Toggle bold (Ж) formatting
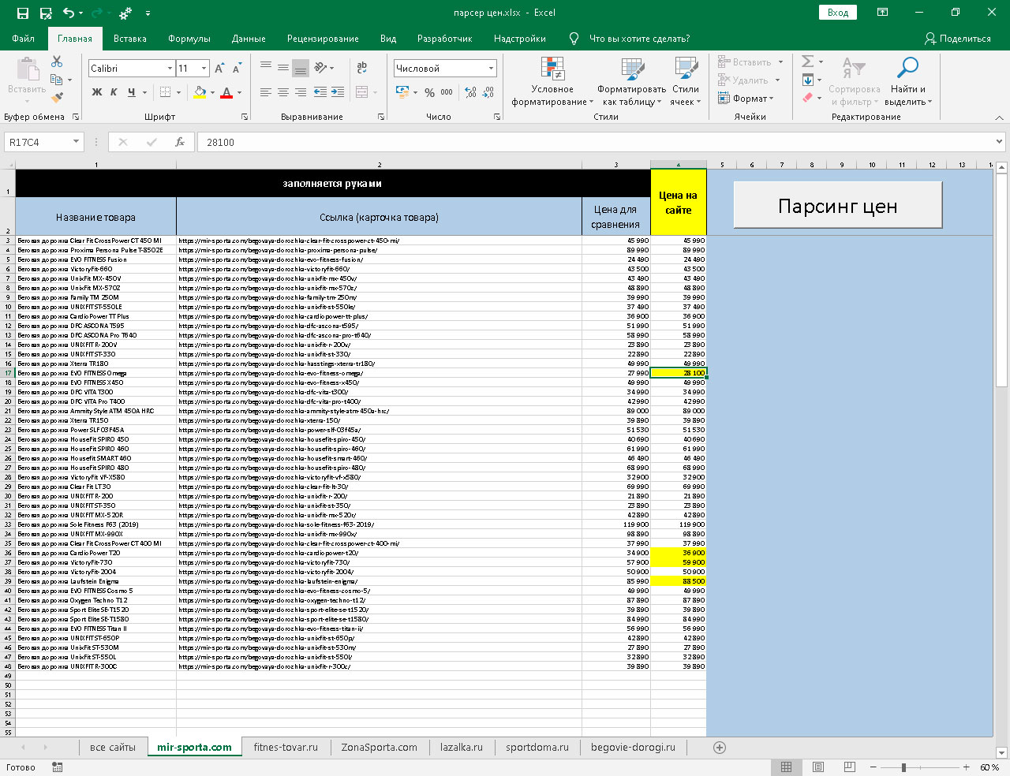Screen dimensions: 1010x776 click(x=97, y=92)
